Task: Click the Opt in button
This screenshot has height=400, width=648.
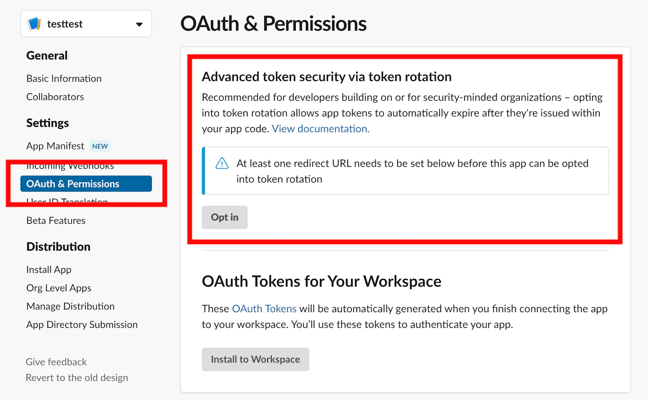Action: click(x=224, y=217)
